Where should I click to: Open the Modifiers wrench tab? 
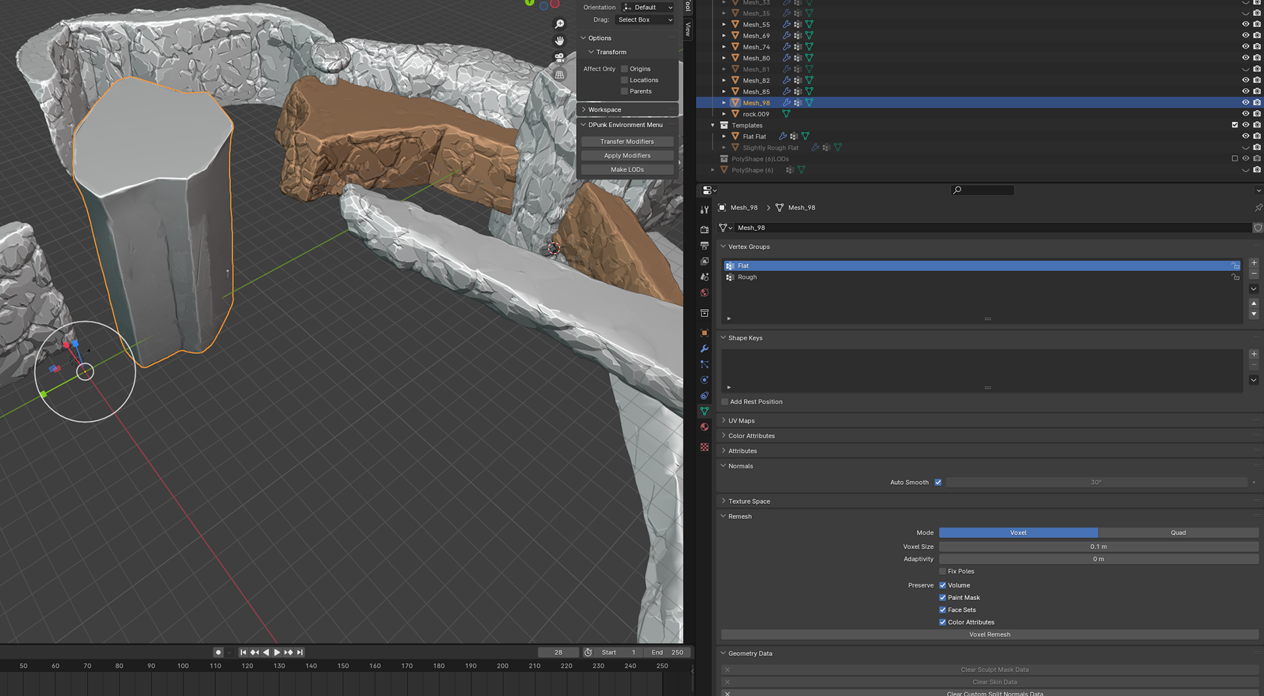704,349
